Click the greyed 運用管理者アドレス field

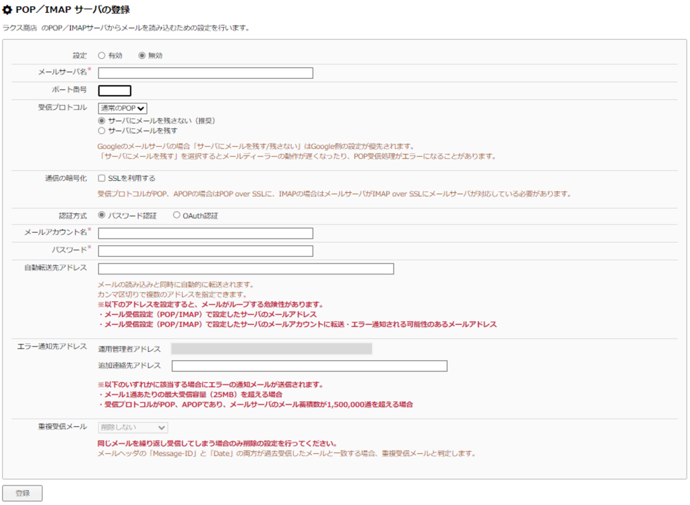[x=272, y=349]
